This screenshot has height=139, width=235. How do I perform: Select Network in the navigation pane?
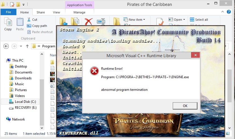[15, 119]
